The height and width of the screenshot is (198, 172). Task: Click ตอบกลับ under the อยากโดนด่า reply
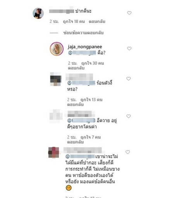coord(75,142)
